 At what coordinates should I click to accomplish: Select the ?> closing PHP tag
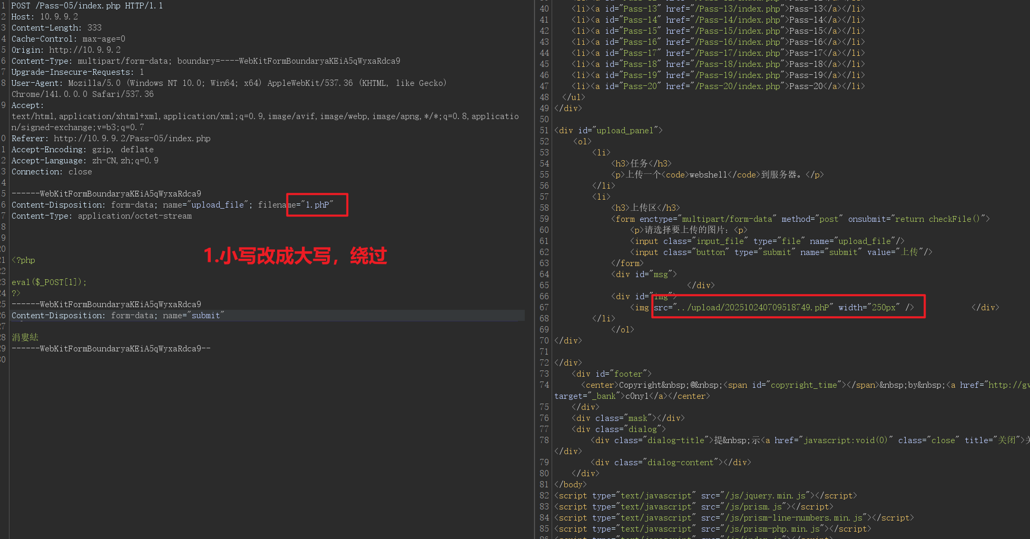click(x=16, y=293)
